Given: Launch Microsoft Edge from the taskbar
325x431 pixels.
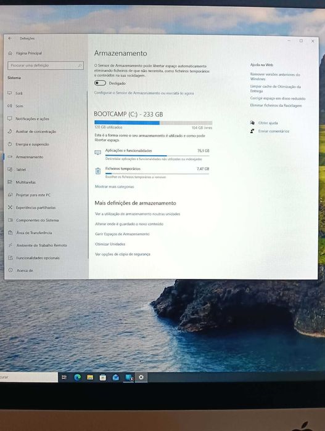Looking at the screenshot, I should [77, 377].
